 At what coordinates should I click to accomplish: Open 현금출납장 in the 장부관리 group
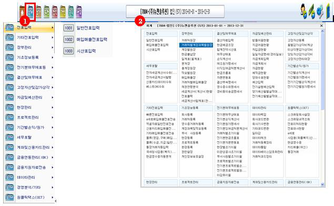(x=188, y=54)
